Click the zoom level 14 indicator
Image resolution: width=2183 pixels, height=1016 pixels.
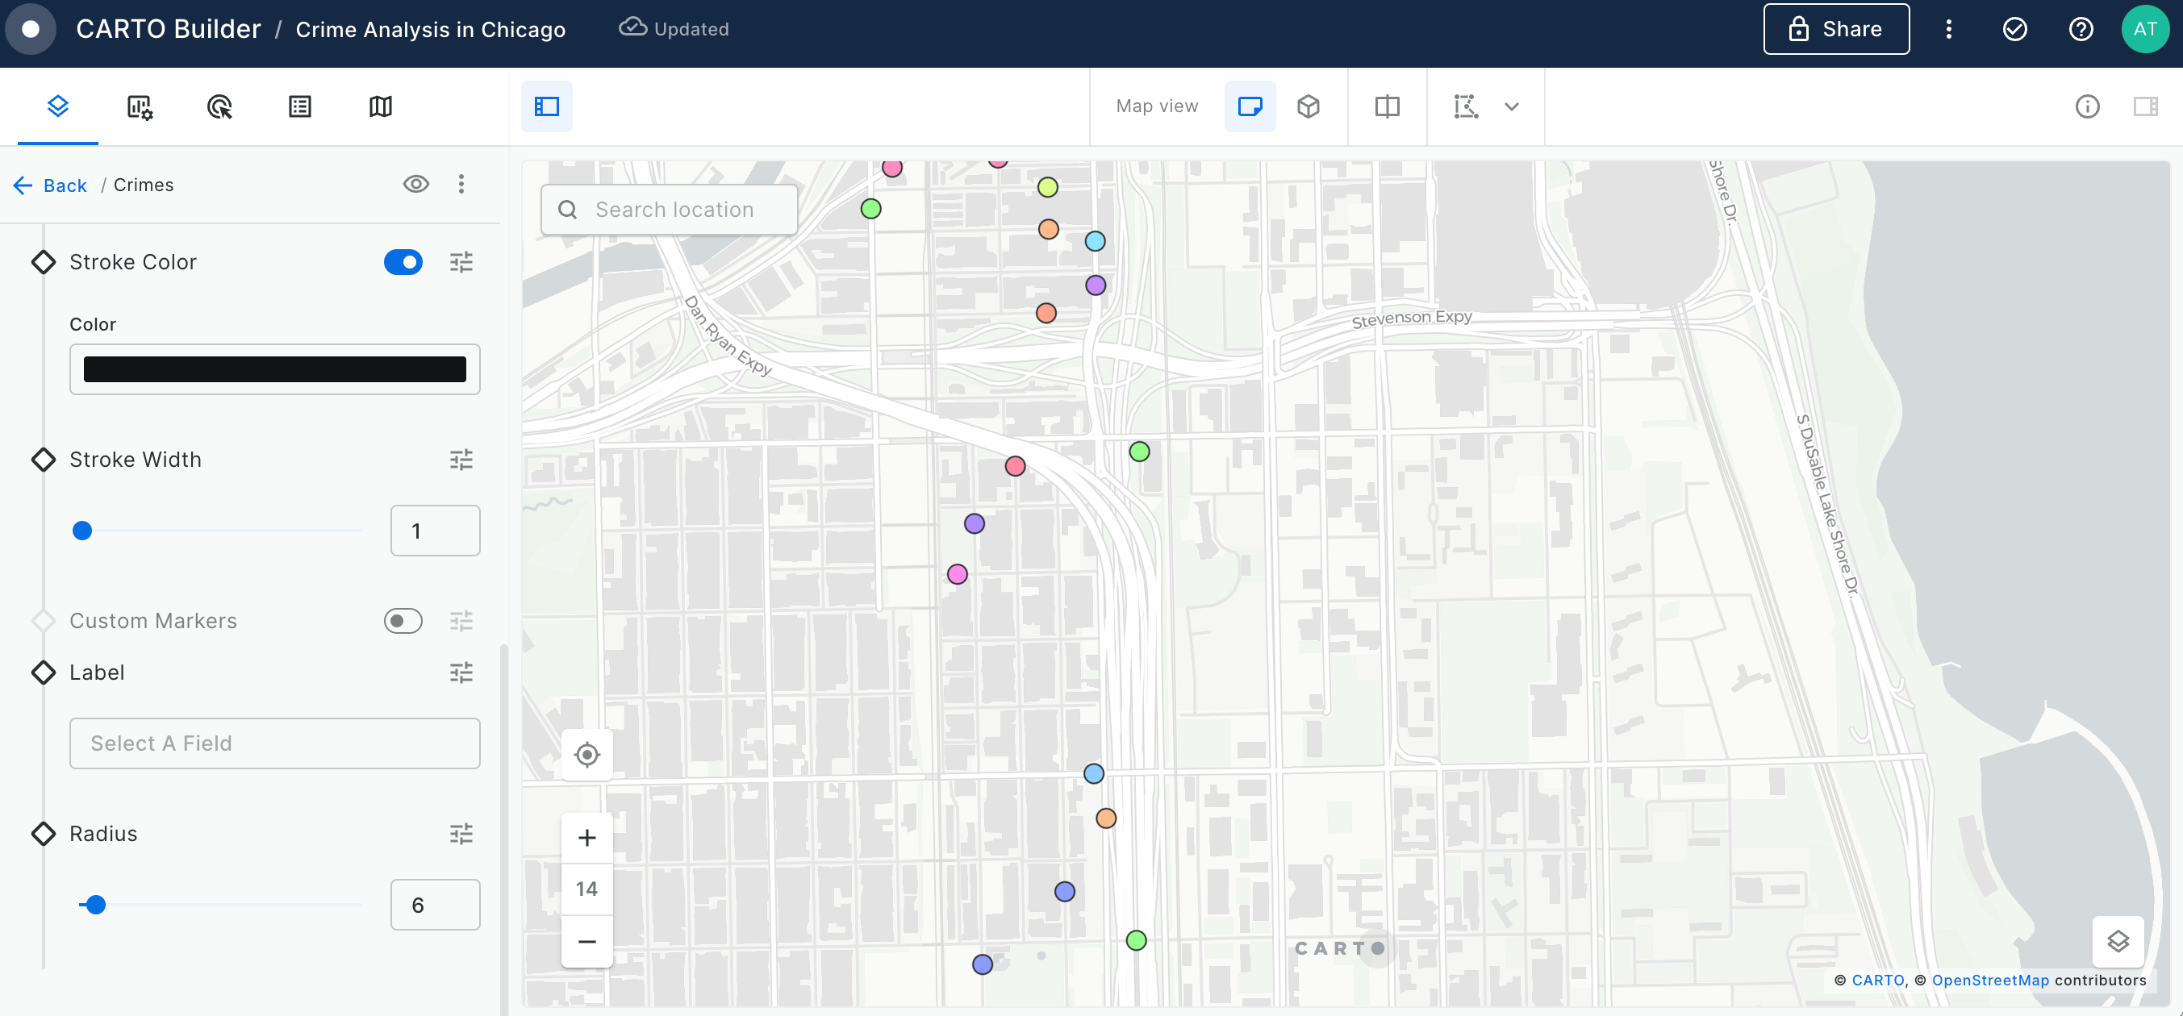pos(587,889)
